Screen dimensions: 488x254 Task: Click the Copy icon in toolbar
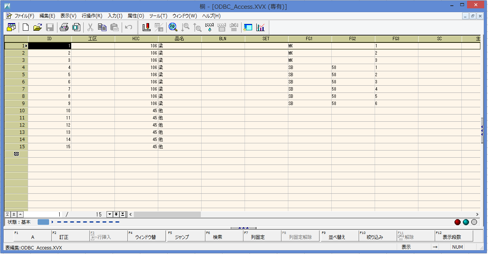(x=102, y=27)
